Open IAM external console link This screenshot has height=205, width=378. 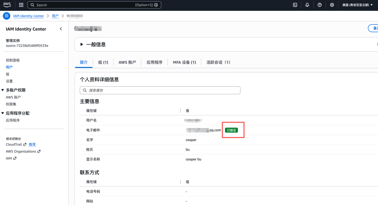click(11, 158)
